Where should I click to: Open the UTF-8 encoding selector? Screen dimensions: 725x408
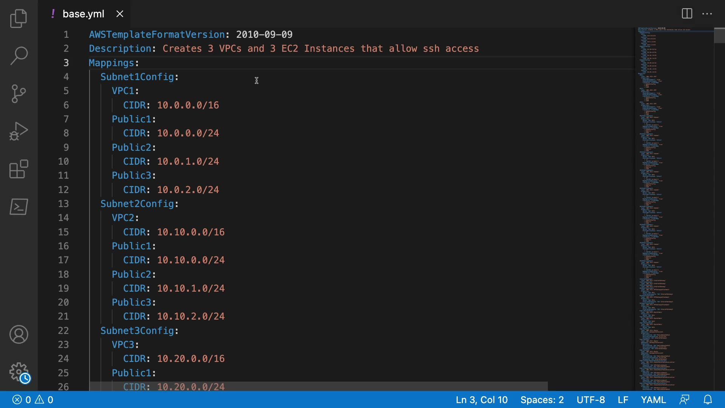(x=591, y=400)
